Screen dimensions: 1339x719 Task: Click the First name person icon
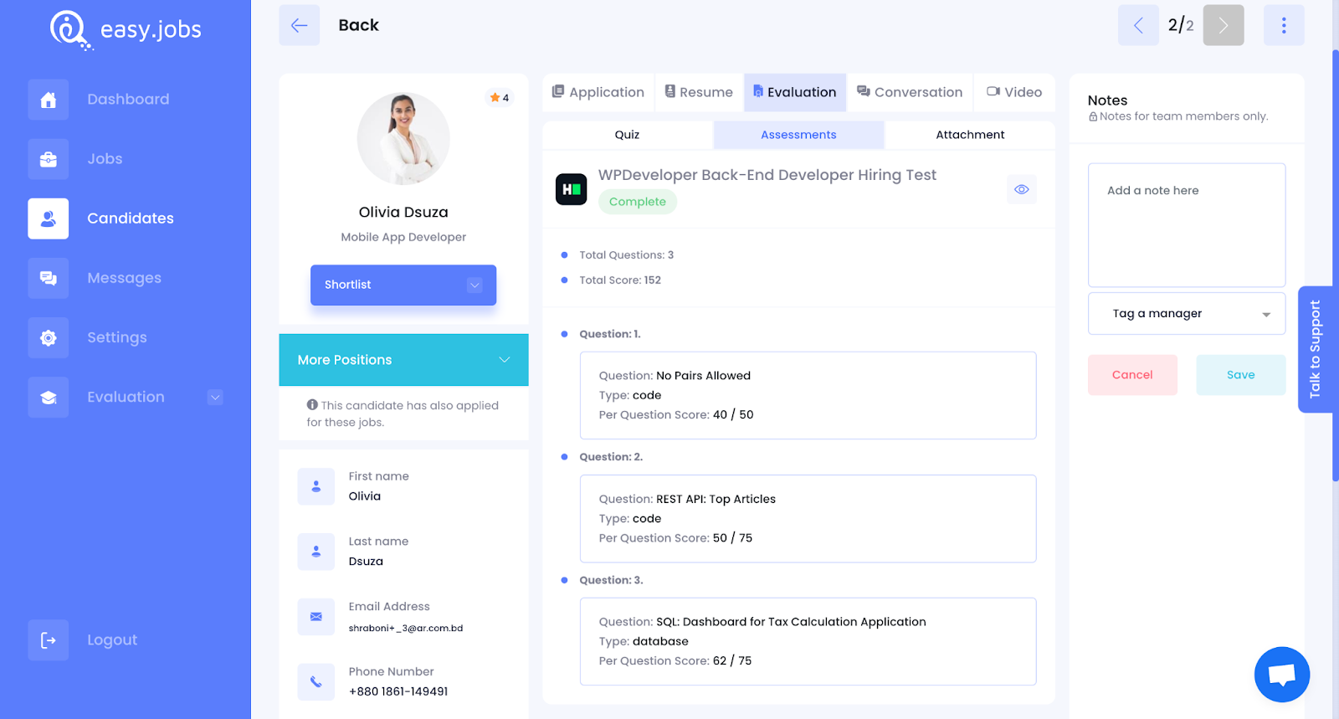[316, 486]
